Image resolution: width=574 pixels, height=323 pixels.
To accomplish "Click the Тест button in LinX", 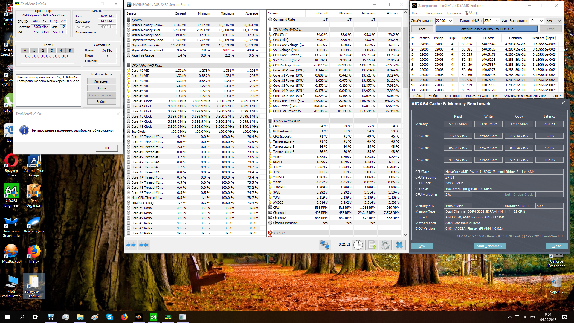I will click(422, 29).
